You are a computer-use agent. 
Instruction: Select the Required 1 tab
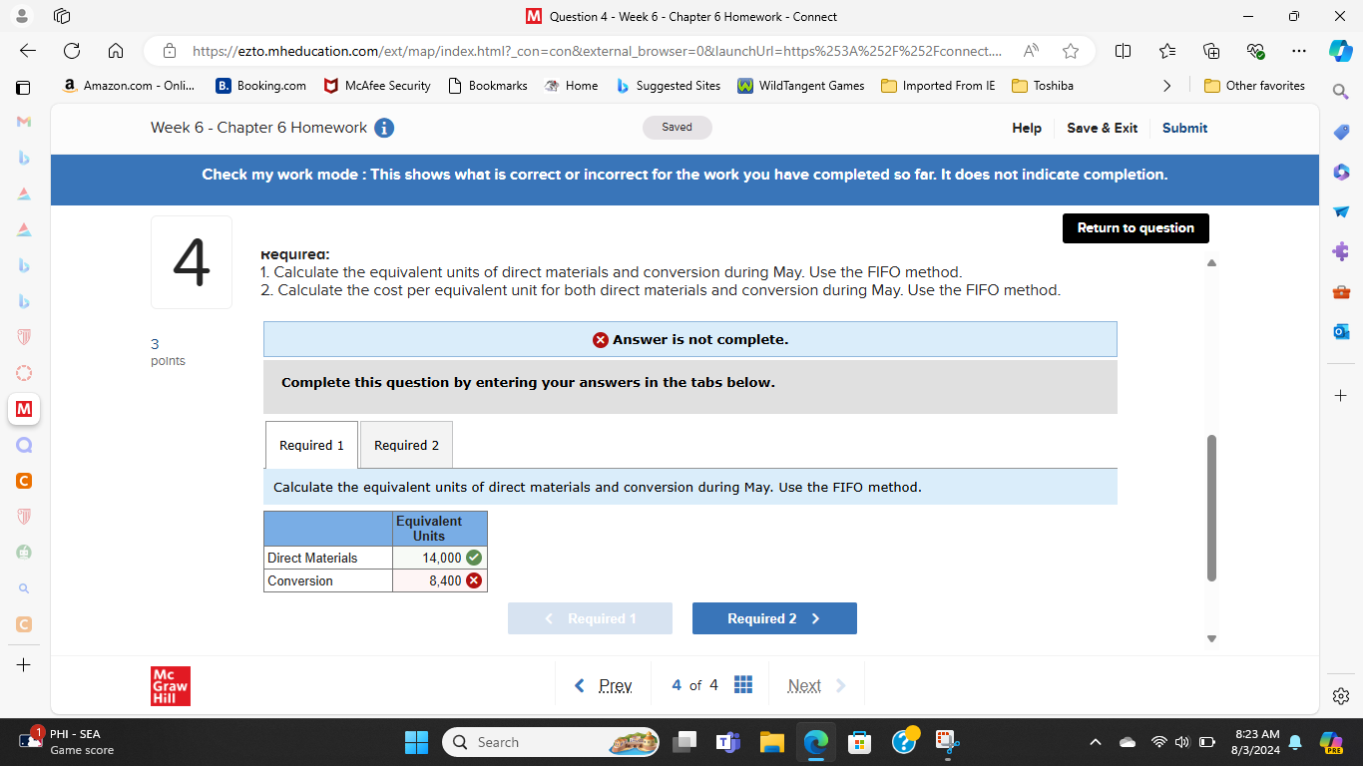click(x=310, y=444)
